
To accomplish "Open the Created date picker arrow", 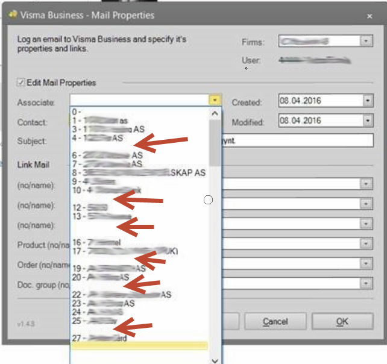I will coord(368,101).
